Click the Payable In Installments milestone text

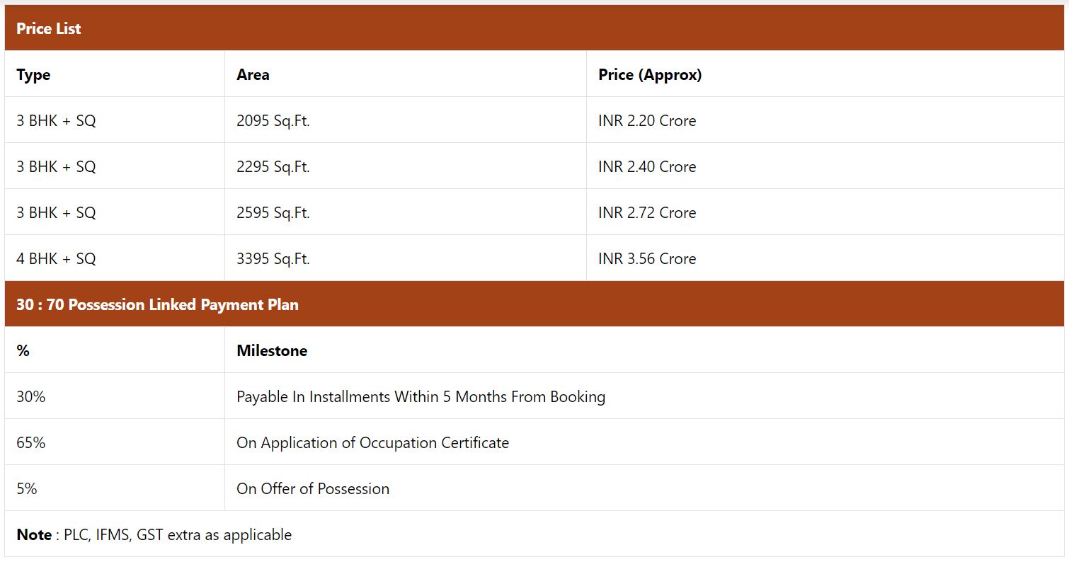coord(421,396)
